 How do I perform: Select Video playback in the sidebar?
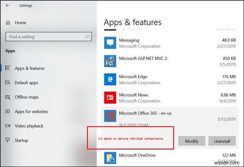coord(29,126)
